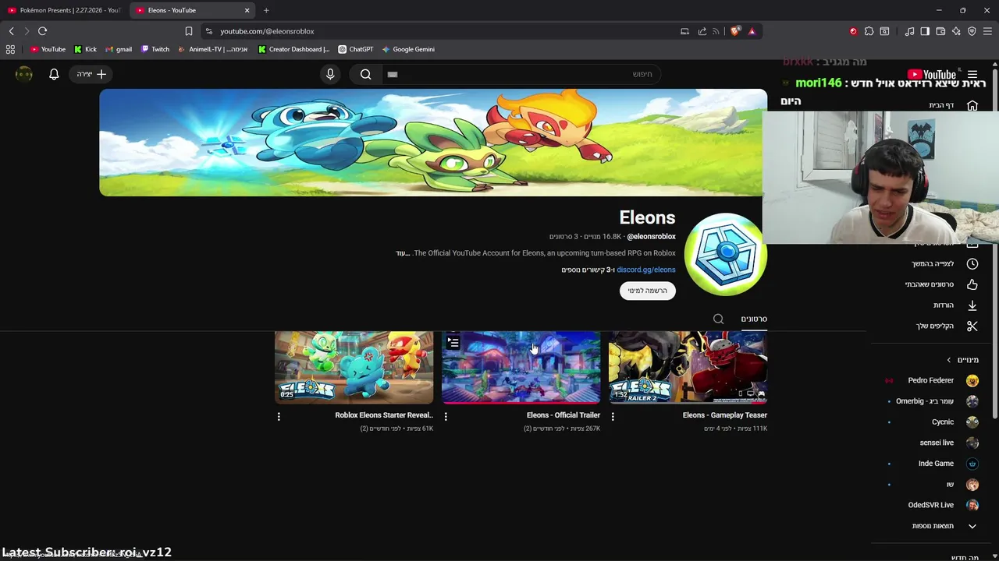The image size is (999, 561).
Task: Bookmark this page with the bookmark icon
Action: coord(188,31)
